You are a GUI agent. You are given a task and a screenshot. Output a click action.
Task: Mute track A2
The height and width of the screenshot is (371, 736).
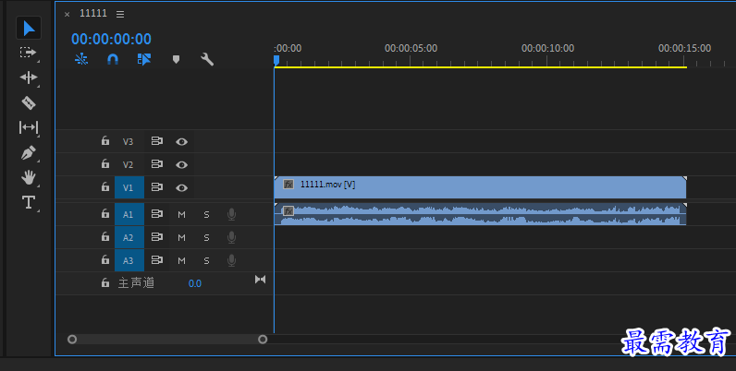click(x=181, y=237)
